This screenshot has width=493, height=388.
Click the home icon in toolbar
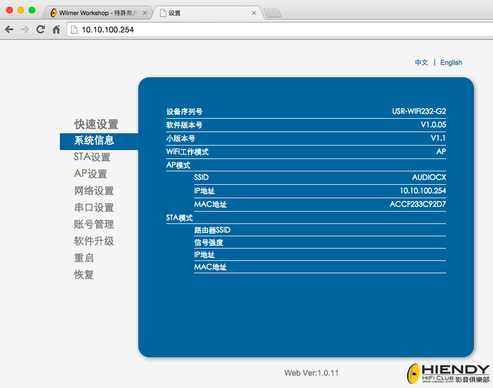pos(56,30)
